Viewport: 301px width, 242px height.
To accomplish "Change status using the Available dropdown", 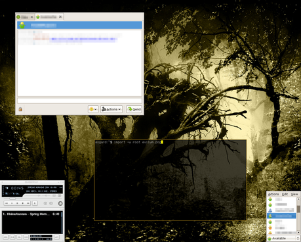I will click(283, 238).
